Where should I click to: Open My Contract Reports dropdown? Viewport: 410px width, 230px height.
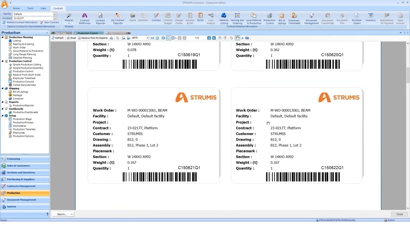(118, 19)
